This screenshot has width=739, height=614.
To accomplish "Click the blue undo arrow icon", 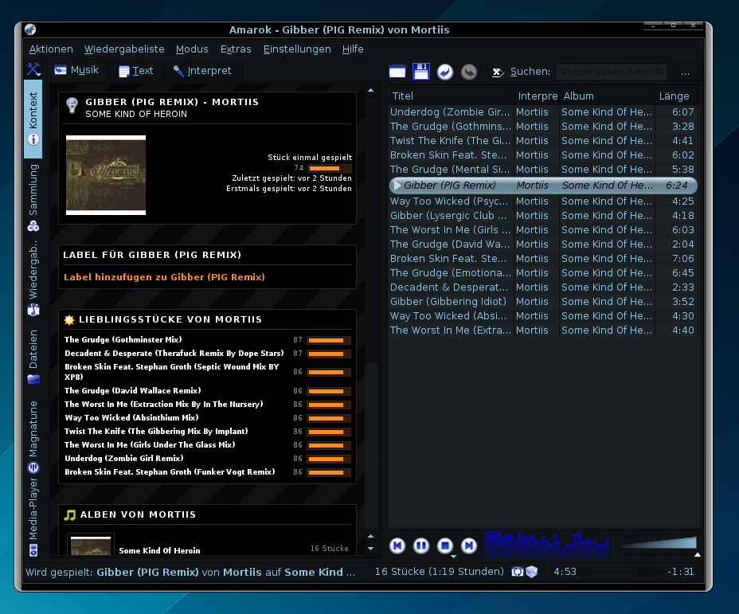I will (x=445, y=72).
